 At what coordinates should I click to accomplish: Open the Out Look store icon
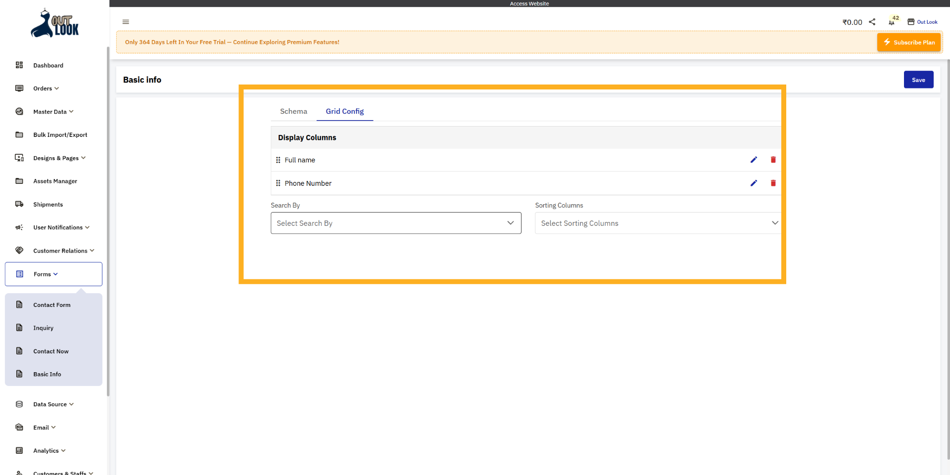point(911,22)
